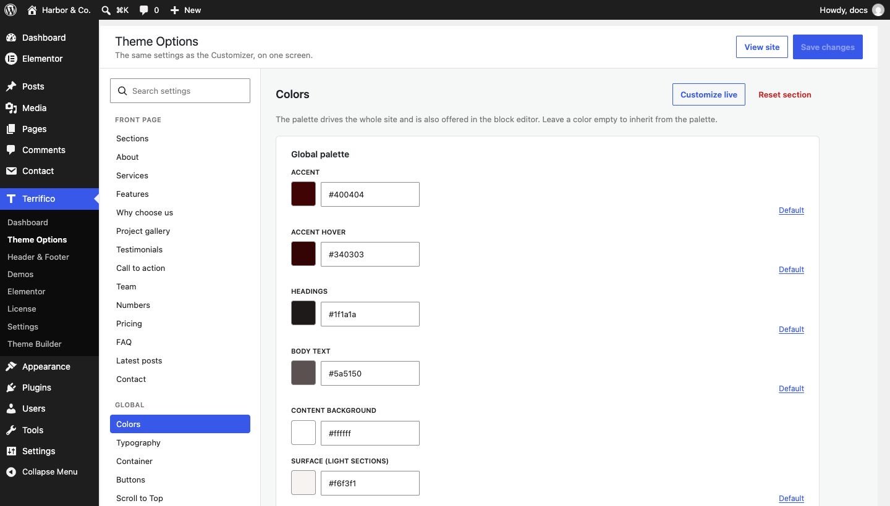Click the Save changes button

(x=828, y=47)
